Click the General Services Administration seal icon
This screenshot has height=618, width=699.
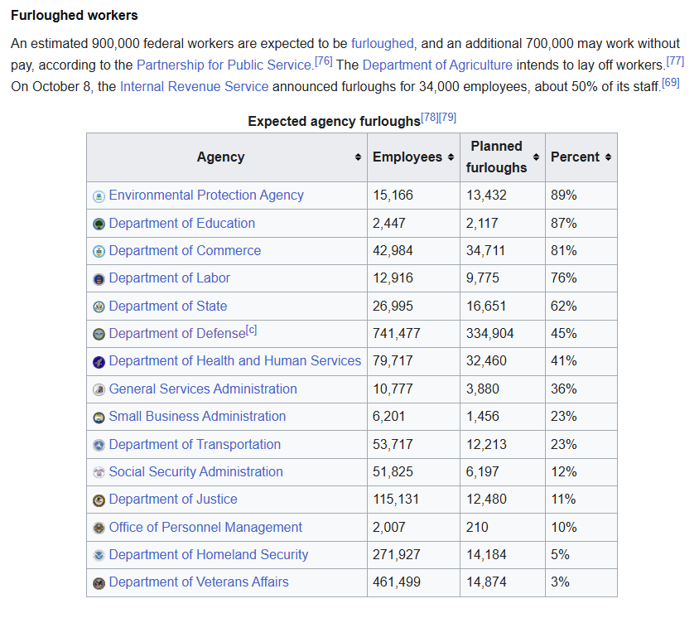click(x=99, y=389)
